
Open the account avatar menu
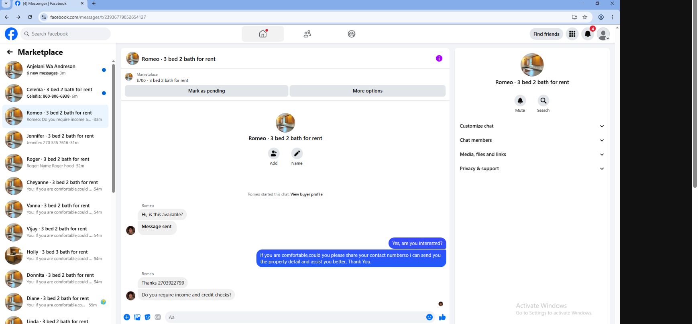click(603, 34)
